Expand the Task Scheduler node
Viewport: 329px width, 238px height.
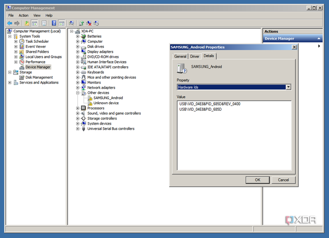click(x=16, y=42)
